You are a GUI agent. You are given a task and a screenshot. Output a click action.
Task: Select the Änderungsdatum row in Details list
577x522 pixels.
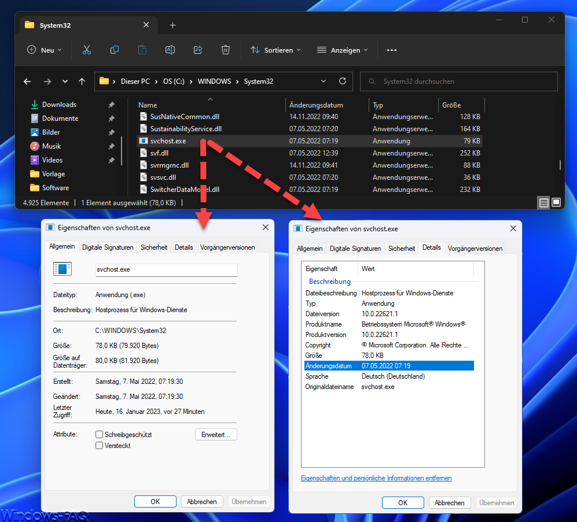(389, 366)
